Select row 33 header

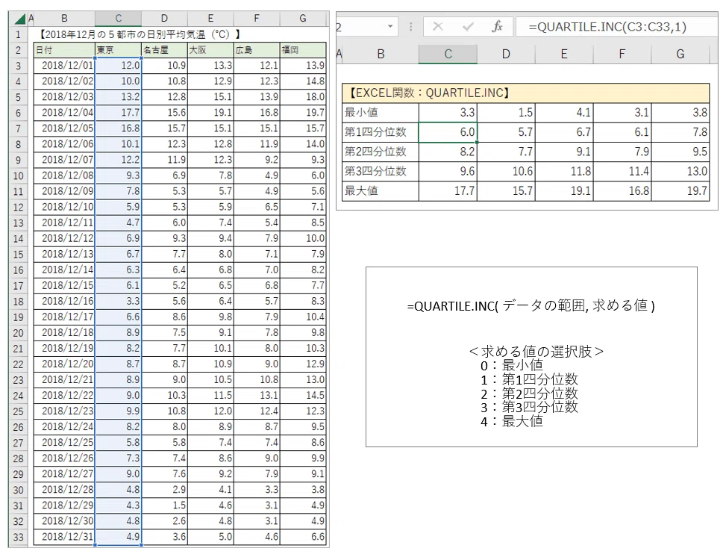click(18, 537)
